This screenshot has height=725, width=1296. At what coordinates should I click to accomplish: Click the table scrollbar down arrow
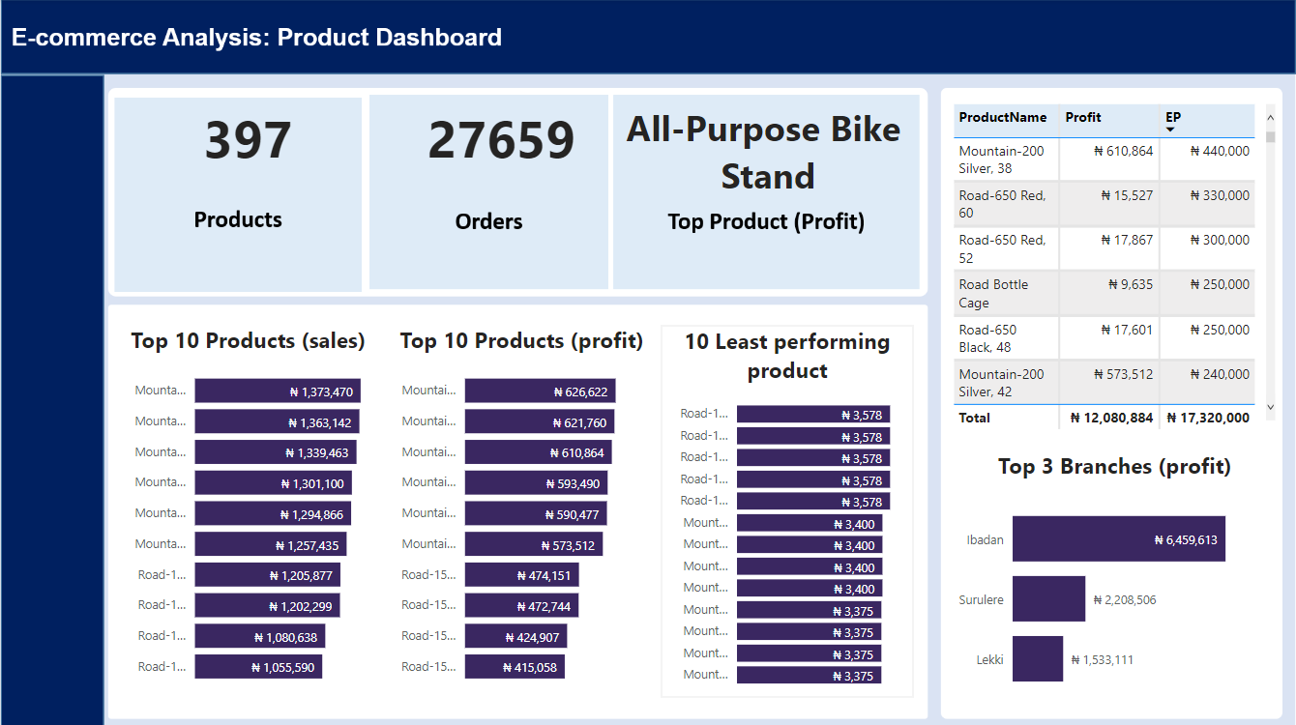(x=1271, y=408)
